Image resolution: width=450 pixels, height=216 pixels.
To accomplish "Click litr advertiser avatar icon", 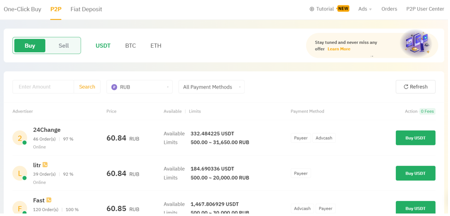I will (19, 173).
